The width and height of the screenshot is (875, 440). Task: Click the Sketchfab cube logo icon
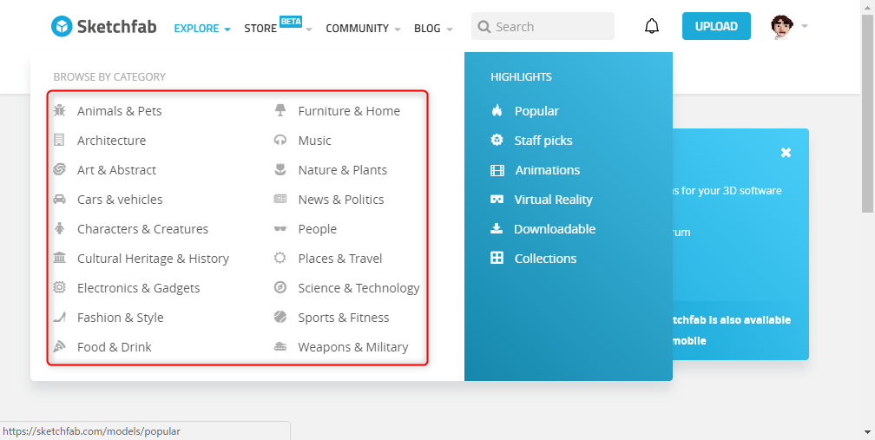62,26
